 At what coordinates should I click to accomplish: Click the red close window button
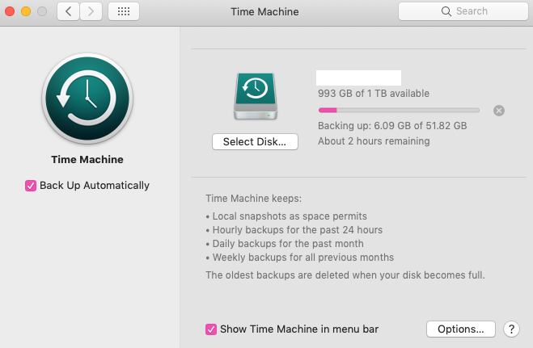[x=10, y=11]
